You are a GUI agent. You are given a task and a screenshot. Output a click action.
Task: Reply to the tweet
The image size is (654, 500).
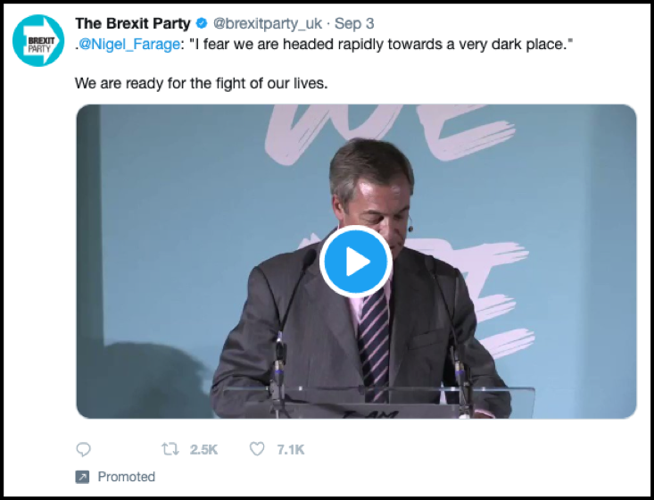point(83,449)
